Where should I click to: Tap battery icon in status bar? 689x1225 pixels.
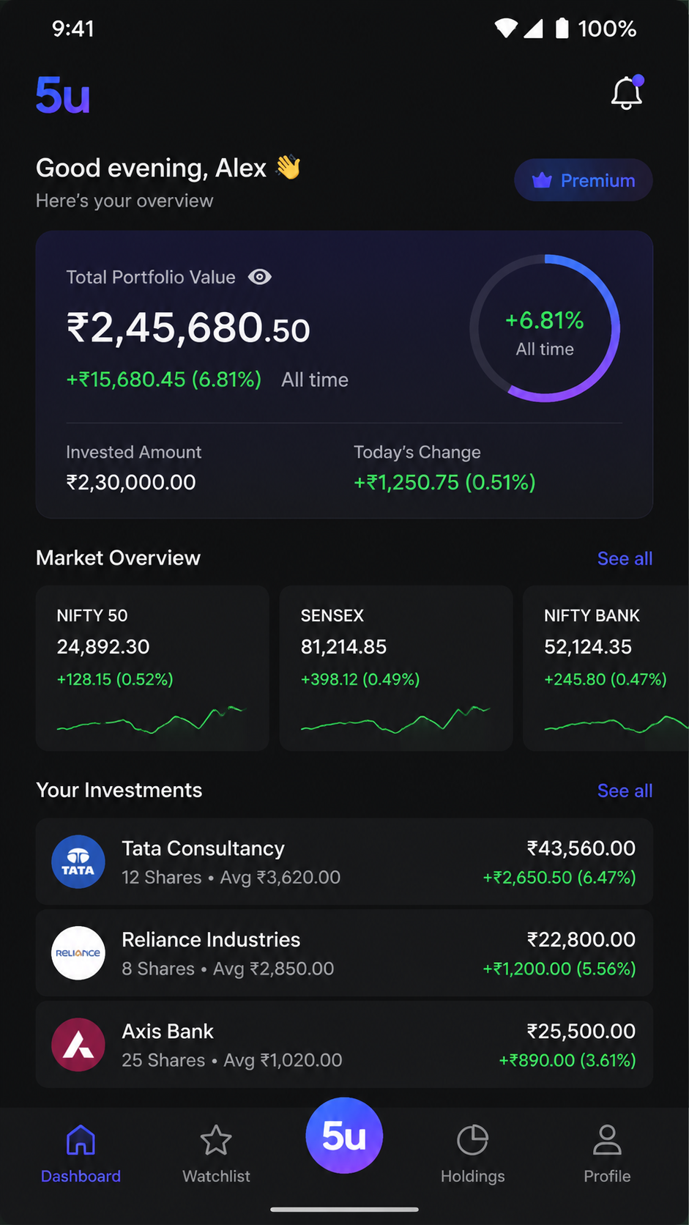[562, 29]
